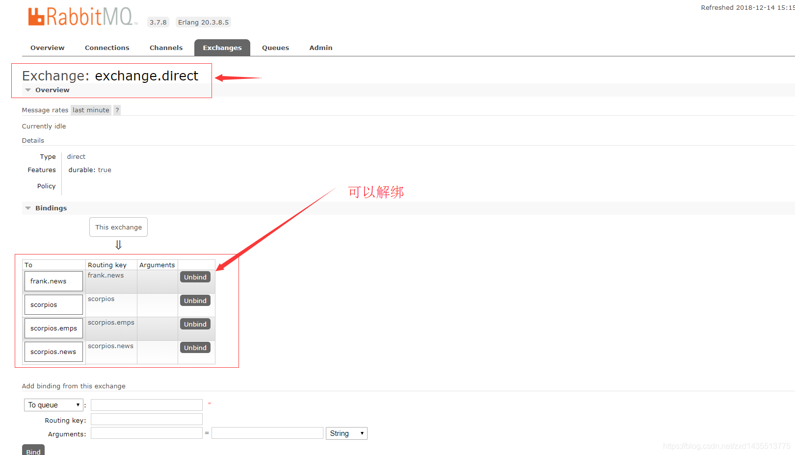
Task: Unbind the scorpios queue binding
Action: (195, 301)
